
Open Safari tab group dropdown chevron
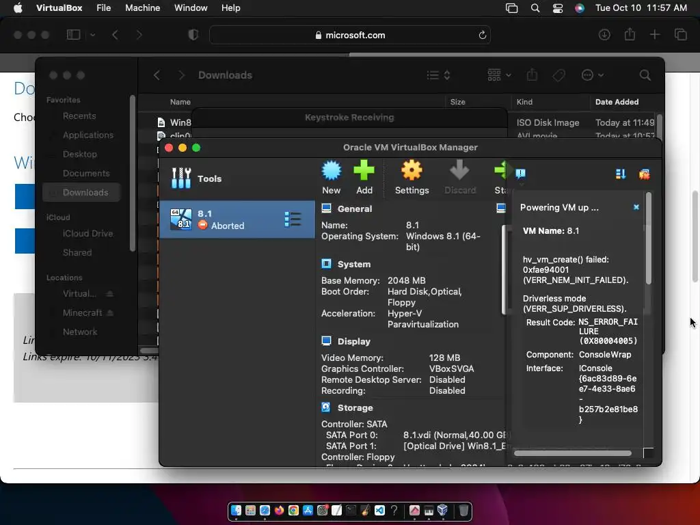(x=92, y=35)
